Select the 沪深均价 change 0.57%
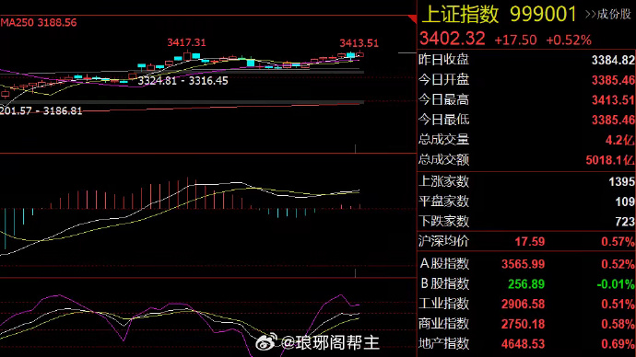636x357 pixels. click(x=618, y=242)
